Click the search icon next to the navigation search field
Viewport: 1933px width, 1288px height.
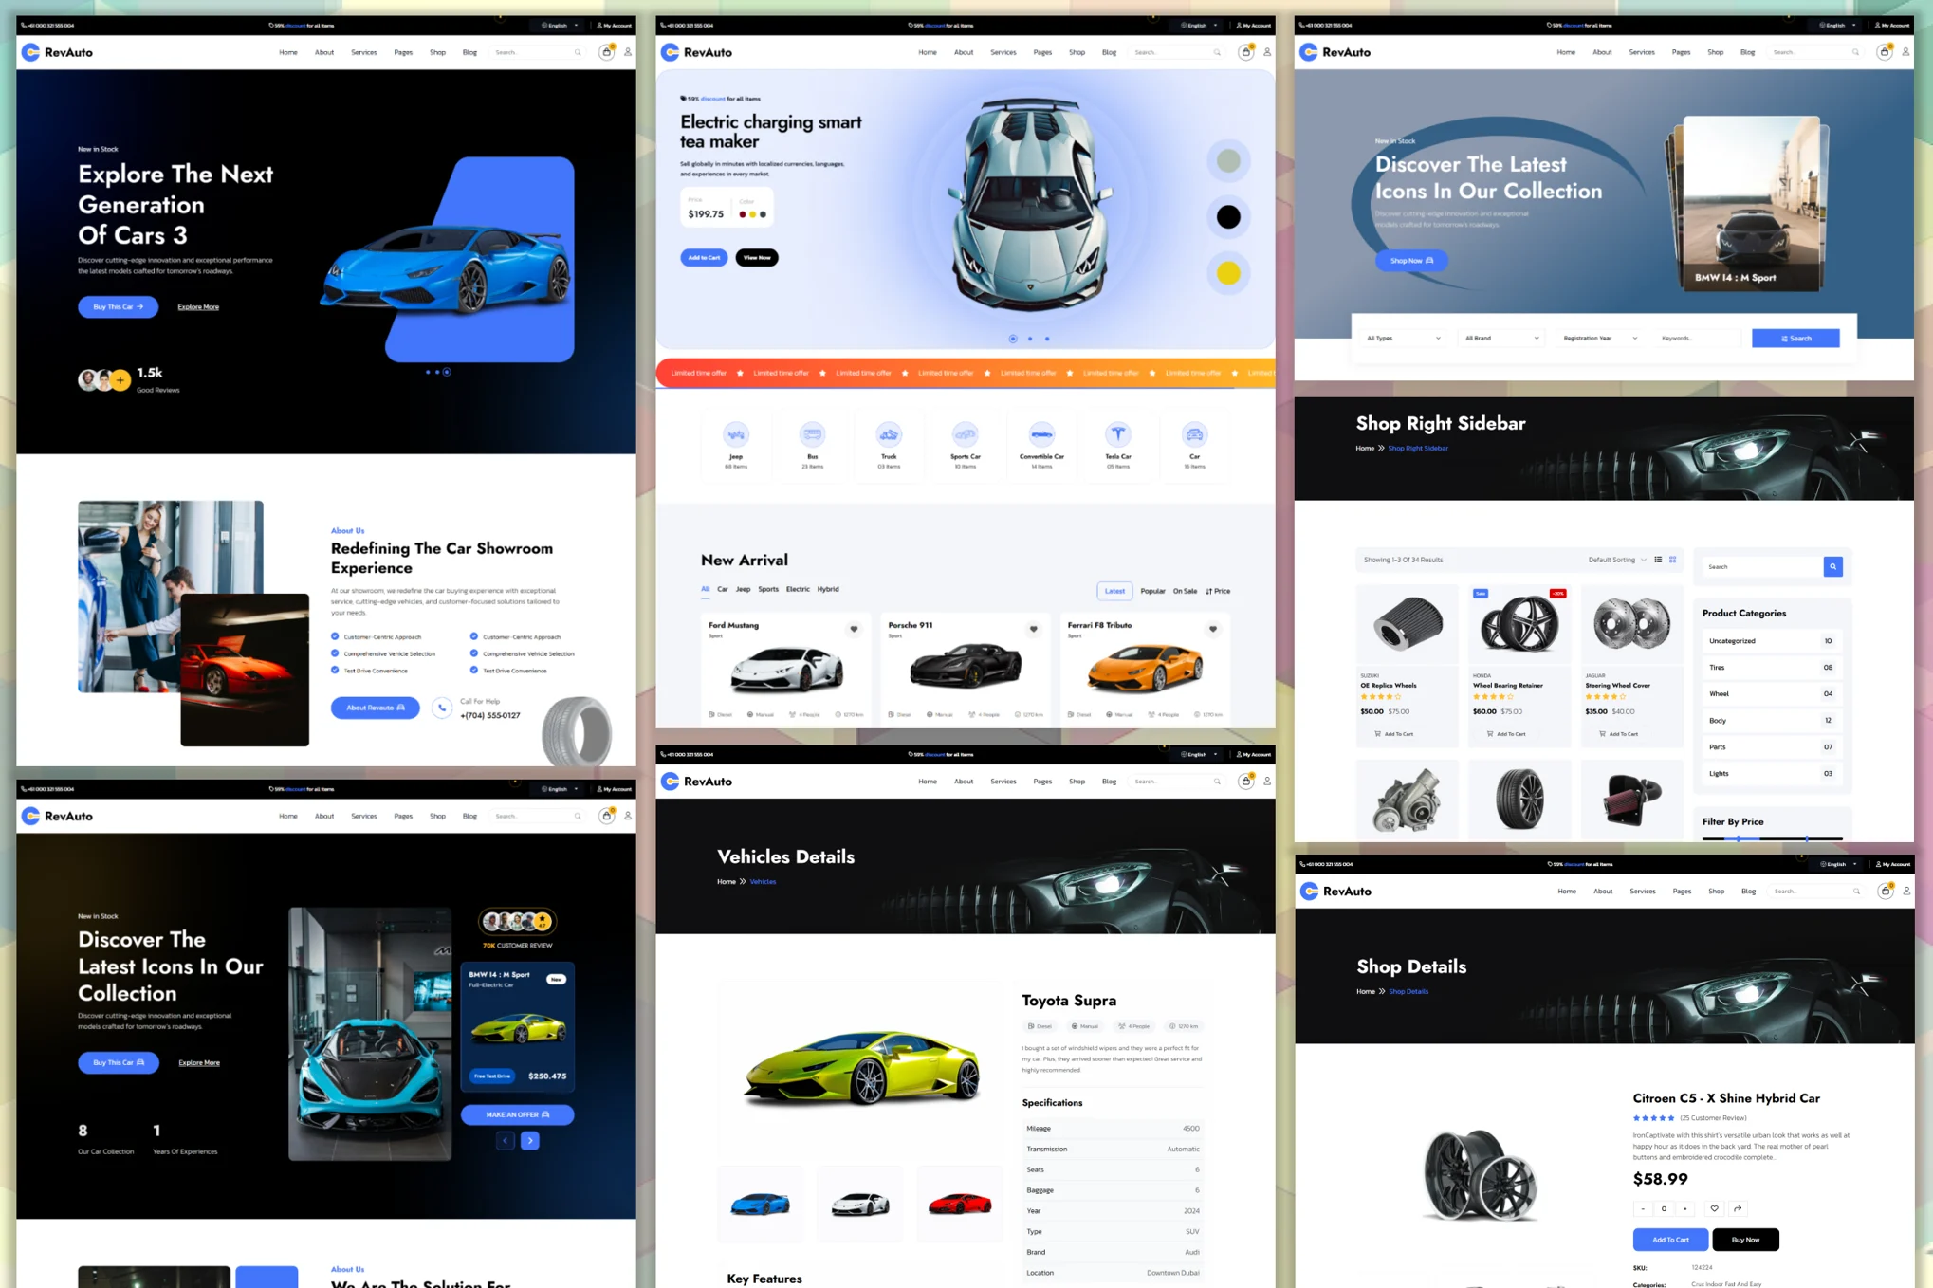tap(1217, 52)
